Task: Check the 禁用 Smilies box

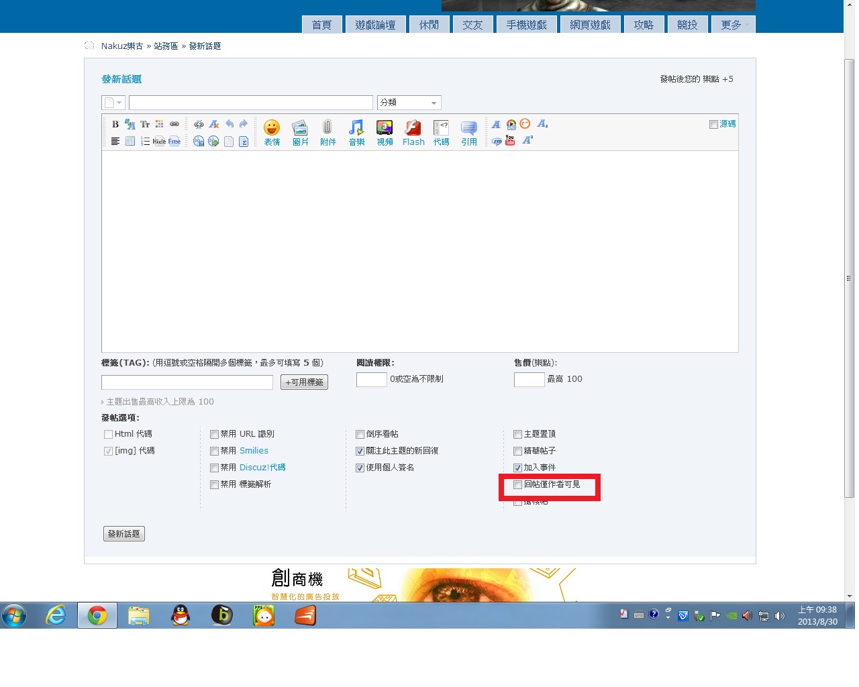Action: [x=214, y=451]
